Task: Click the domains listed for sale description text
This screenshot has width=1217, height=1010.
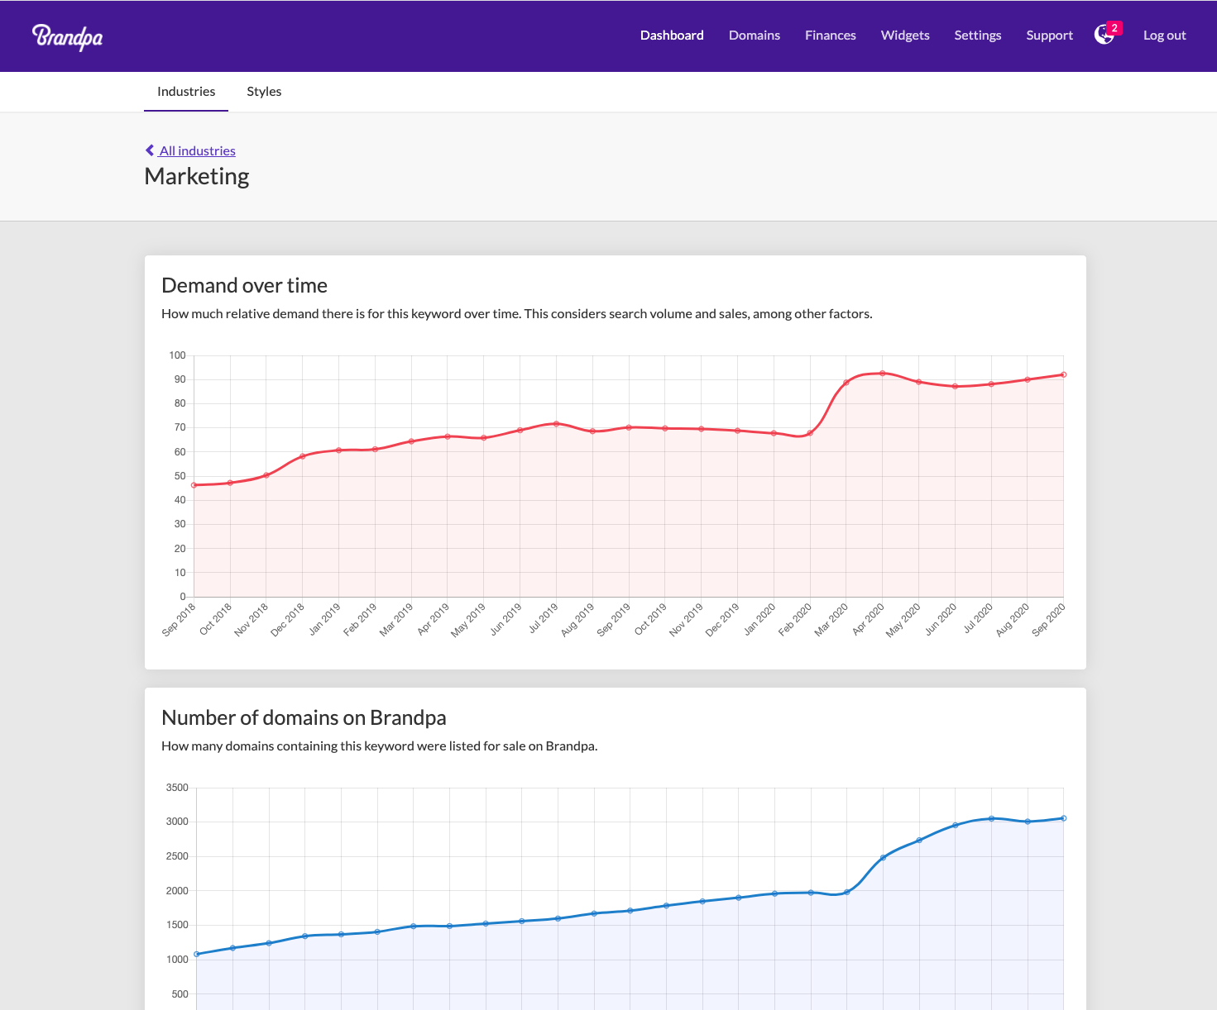Action: (x=379, y=746)
